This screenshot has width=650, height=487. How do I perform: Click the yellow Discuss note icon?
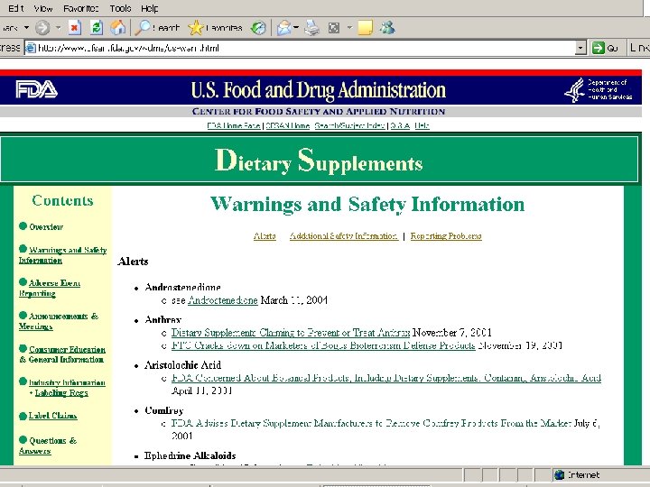[x=366, y=28]
